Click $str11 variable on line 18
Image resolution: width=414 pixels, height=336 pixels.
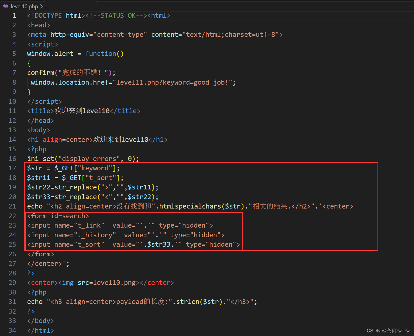click(x=39, y=178)
